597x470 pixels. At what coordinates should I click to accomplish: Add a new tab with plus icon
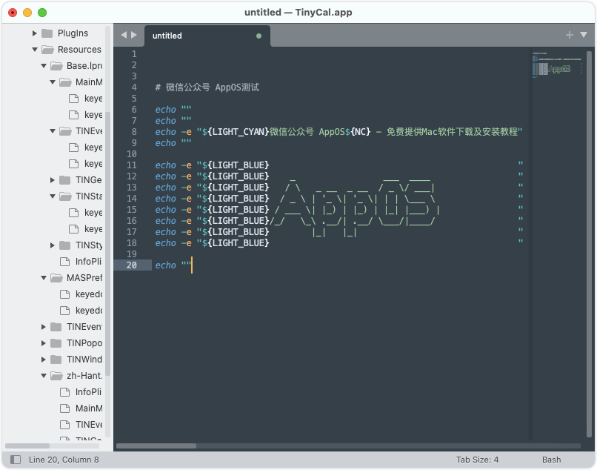569,35
